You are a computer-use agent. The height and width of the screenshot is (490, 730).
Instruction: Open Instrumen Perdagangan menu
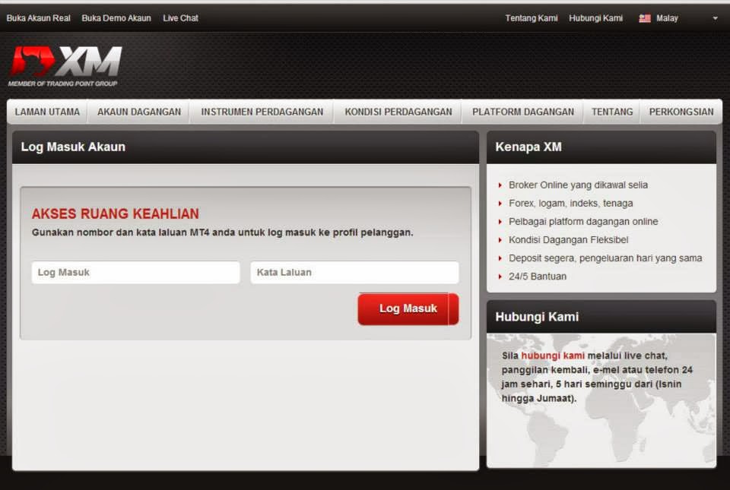coord(262,112)
